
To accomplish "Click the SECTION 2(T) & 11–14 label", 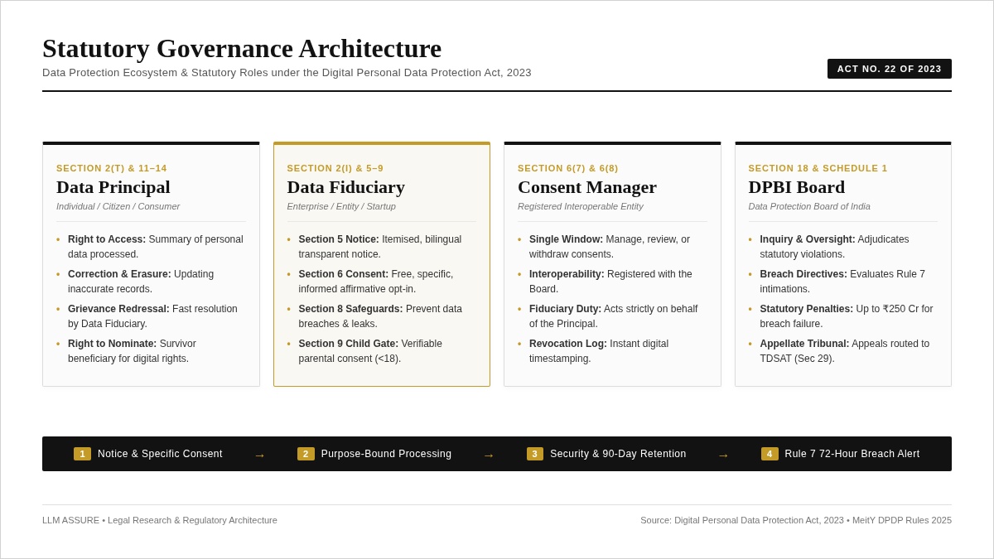I will coord(112,168).
